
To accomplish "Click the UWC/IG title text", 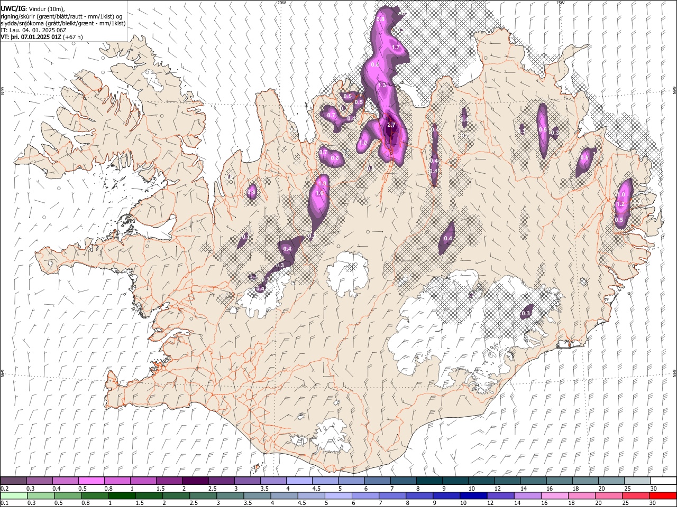I will click(x=13, y=8).
